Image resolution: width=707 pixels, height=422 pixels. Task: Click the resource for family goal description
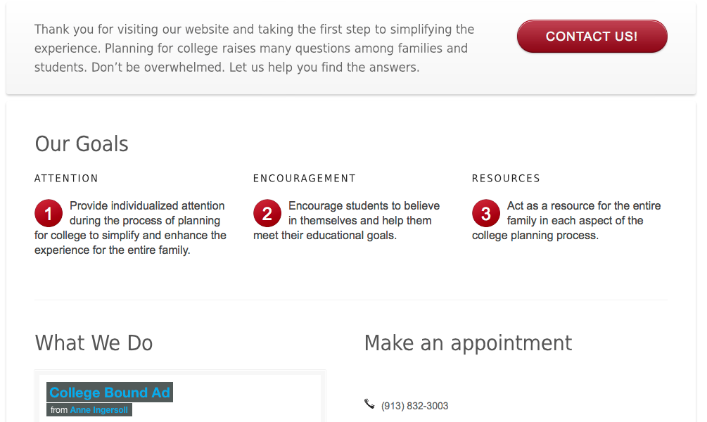[x=566, y=220]
